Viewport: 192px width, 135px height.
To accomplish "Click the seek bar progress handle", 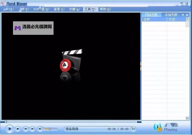I will click(x=6, y=122).
